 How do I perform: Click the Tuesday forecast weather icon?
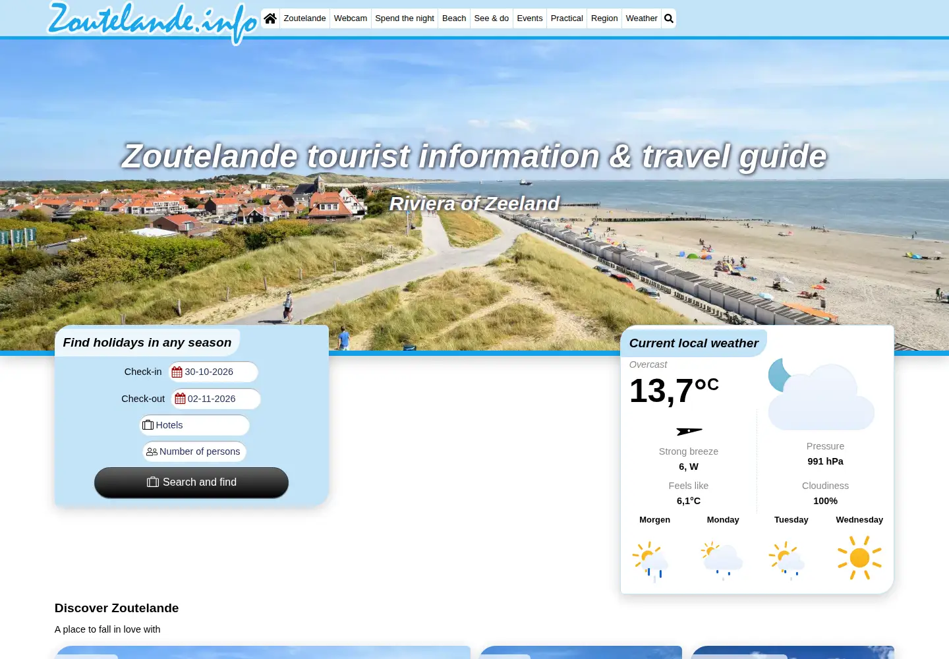(787, 560)
